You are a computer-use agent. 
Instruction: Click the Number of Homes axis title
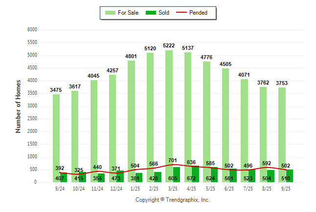click(x=18, y=106)
